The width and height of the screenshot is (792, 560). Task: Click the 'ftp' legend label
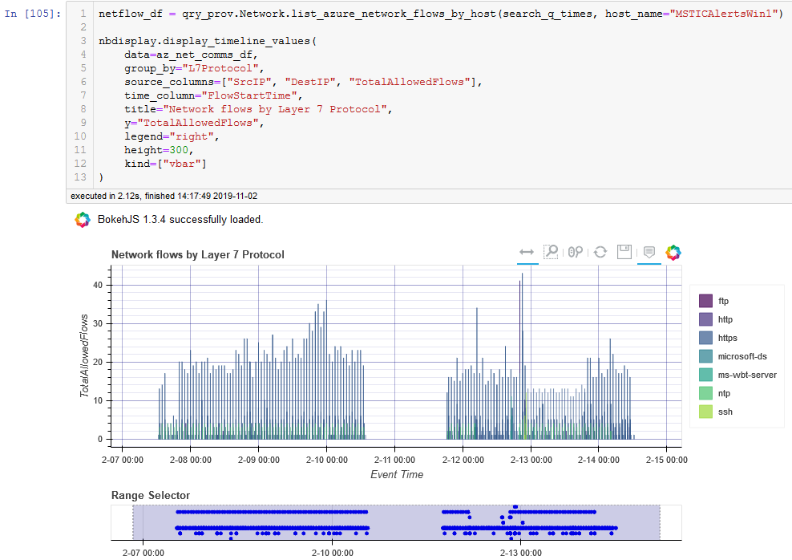point(723,301)
